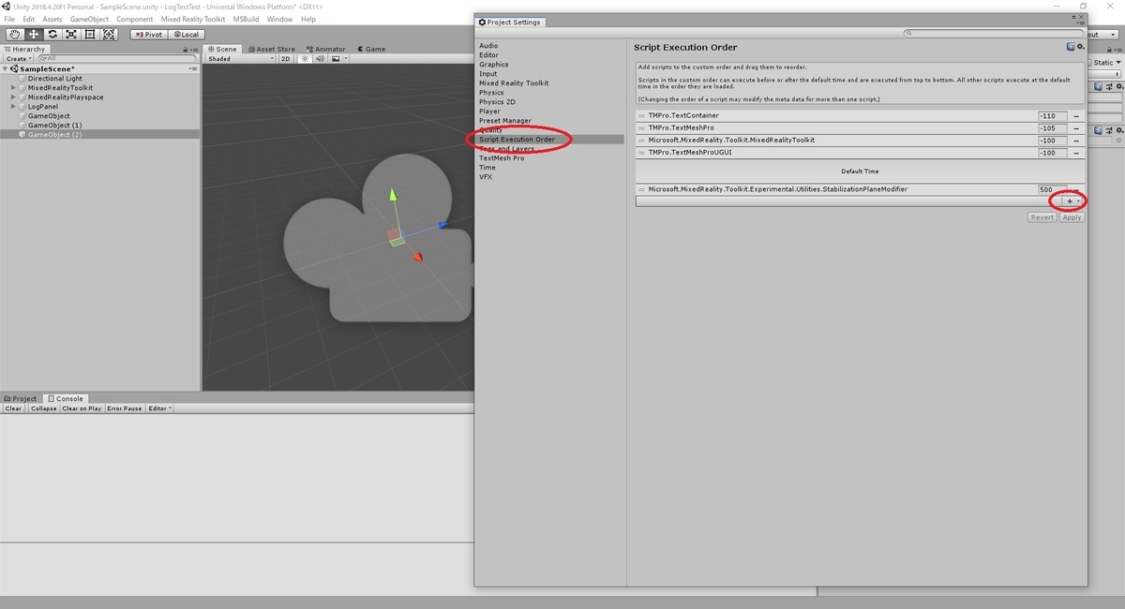Toggle scene lighting with the sun icon
1125x609 pixels.
tap(305, 57)
